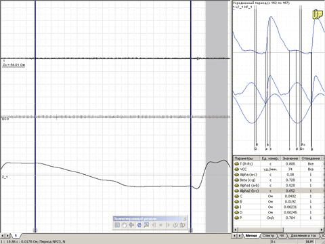Click the Zo impedance value label

click(x=14, y=65)
